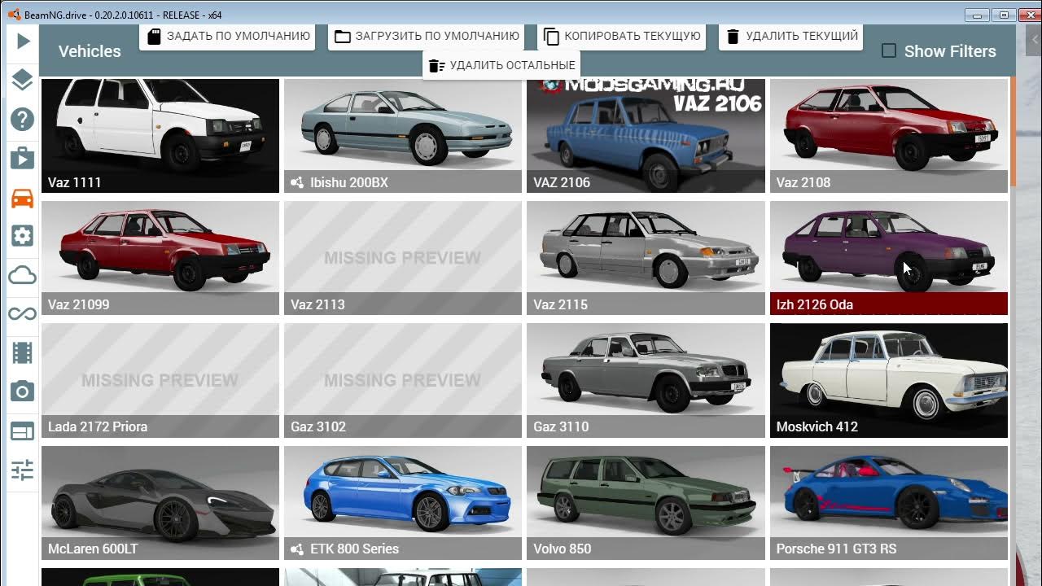Select the Vaz 21099 vehicle

point(160,258)
